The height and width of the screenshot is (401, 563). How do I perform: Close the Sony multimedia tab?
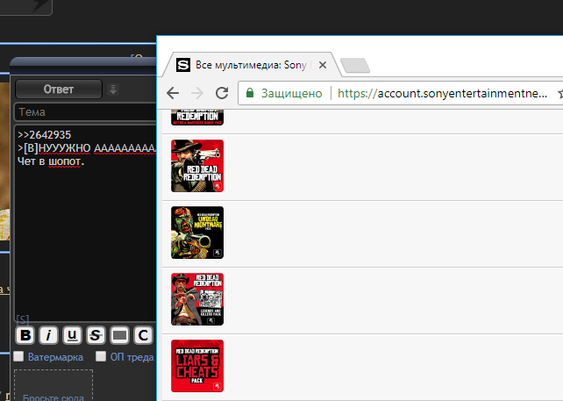click(323, 65)
